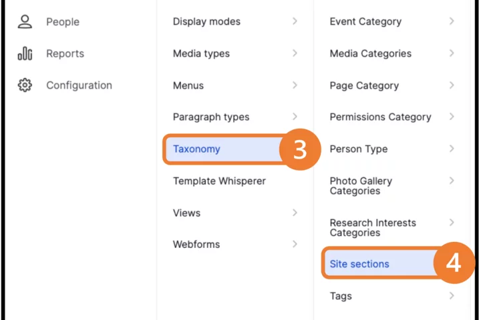Screen dimensions: 481x320
Task: Select Site sections from taxonomy list
Action: pyautogui.click(x=359, y=264)
